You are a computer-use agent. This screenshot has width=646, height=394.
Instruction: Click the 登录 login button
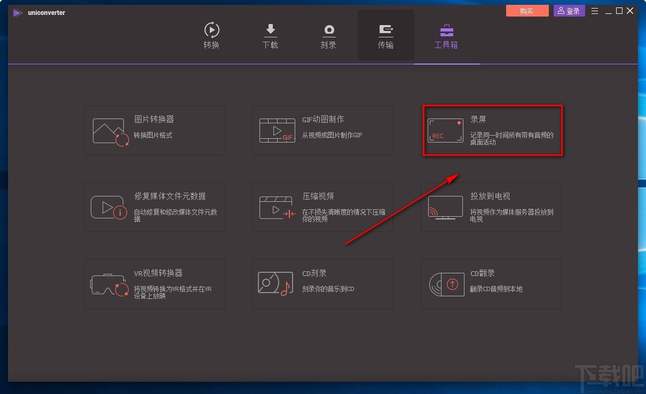pos(569,10)
